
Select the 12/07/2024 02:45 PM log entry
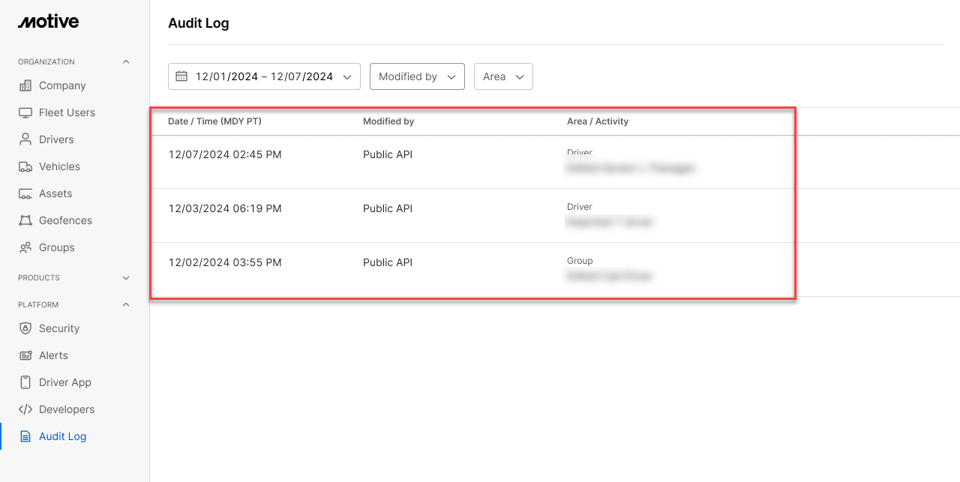click(225, 155)
